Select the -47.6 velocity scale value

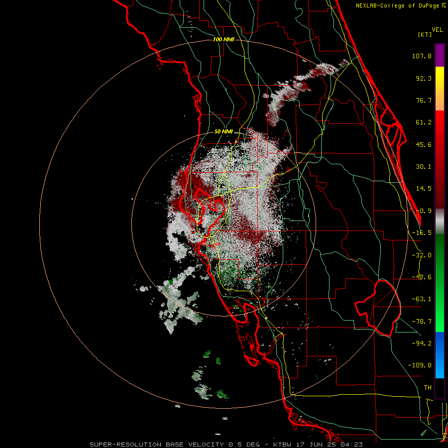pyautogui.click(x=422, y=277)
